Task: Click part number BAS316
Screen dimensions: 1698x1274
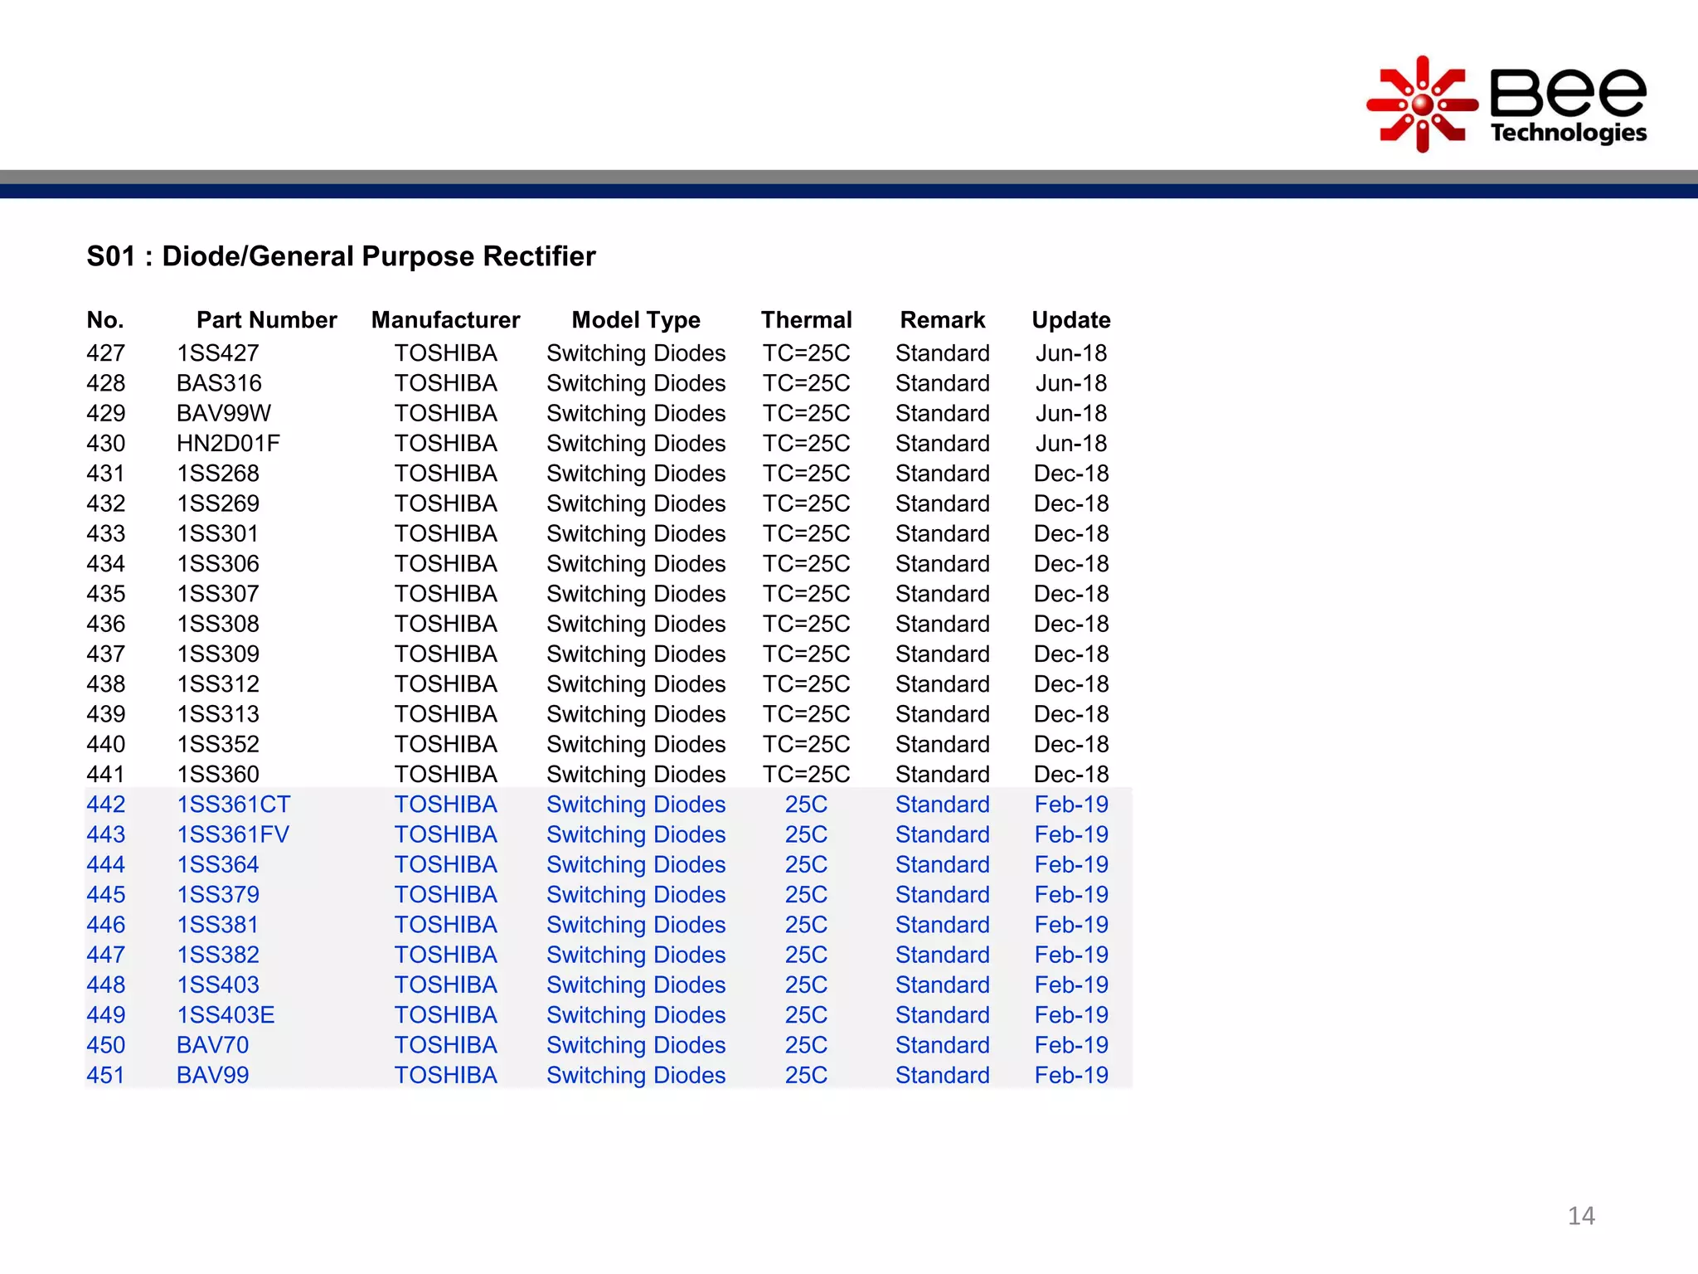Action: point(219,383)
